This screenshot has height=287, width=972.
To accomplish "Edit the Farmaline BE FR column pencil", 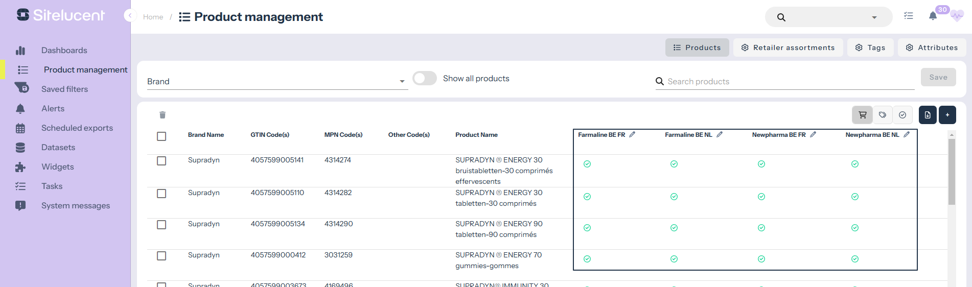I will [x=632, y=135].
